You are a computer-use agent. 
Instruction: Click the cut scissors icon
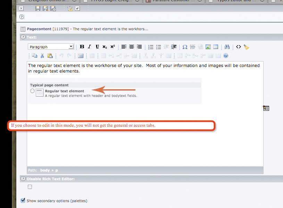pyautogui.click(x=42, y=56)
